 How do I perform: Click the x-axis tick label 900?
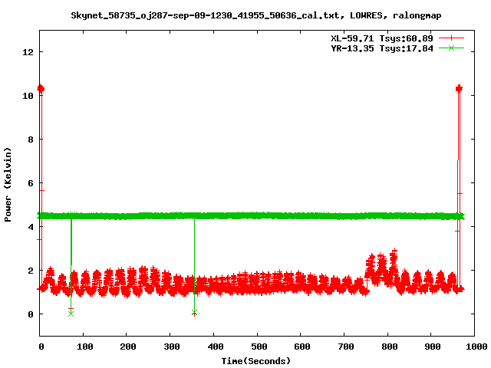click(x=433, y=347)
